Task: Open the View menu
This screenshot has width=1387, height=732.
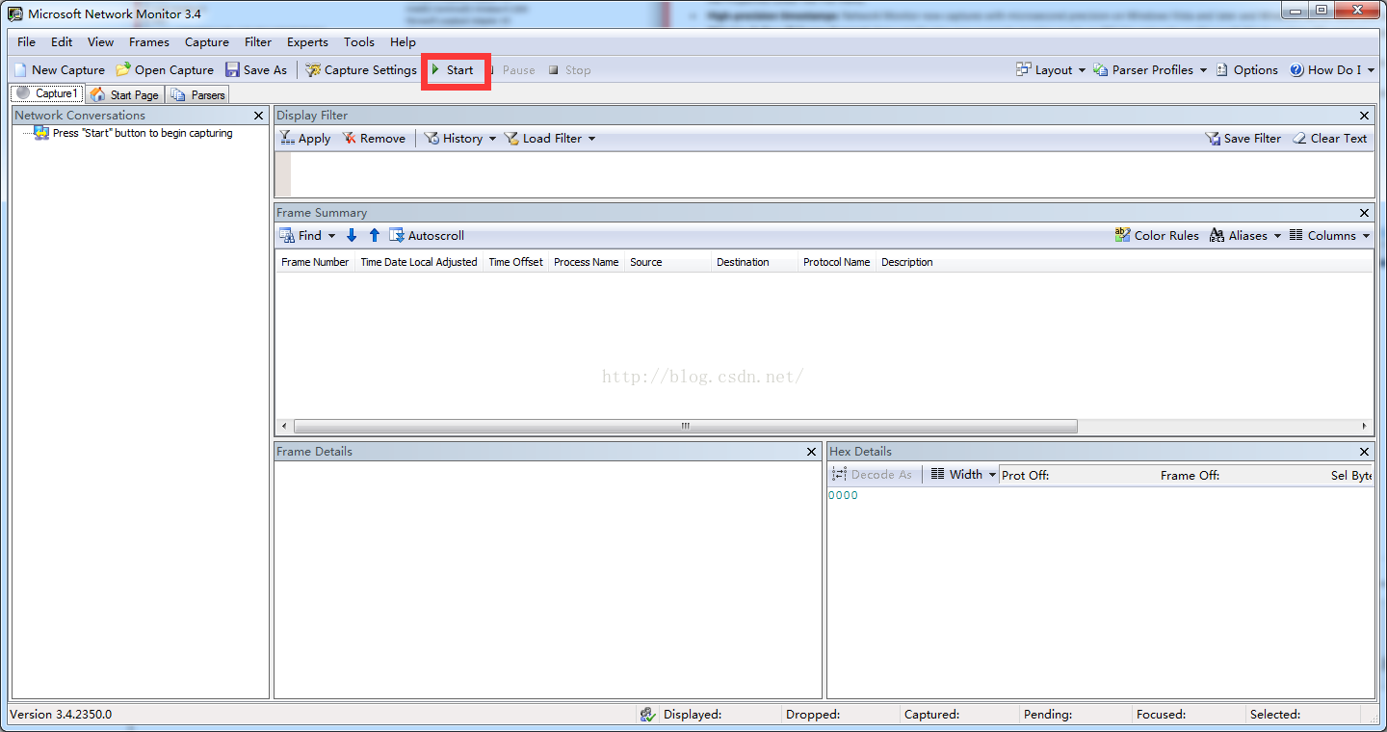Action: (100, 42)
